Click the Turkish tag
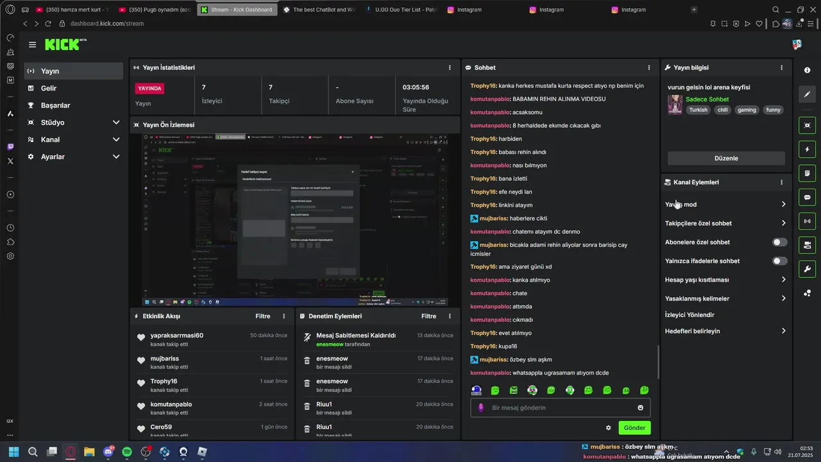This screenshot has height=462, width=821. pyautogui.click(x=698, y=110)
